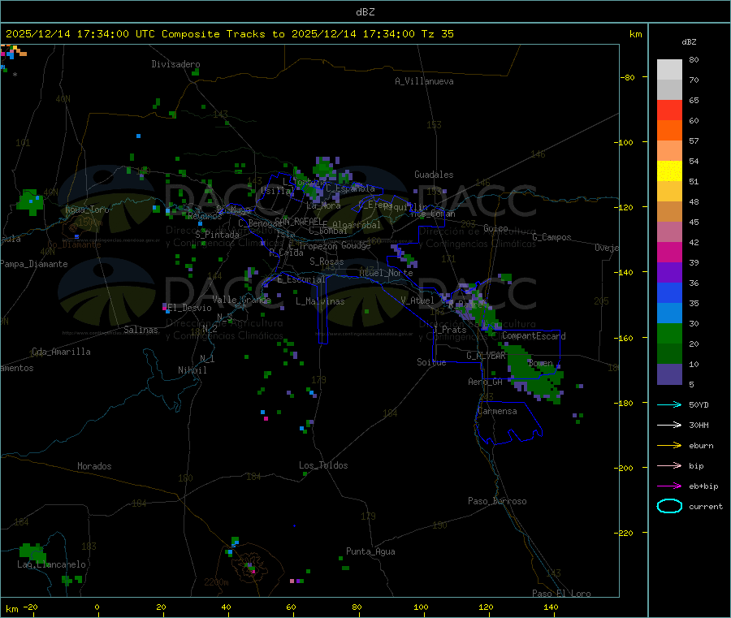Click the cyan 50YD arrow in legend
The image size is (731, 618).
click(x=669, y=404)
